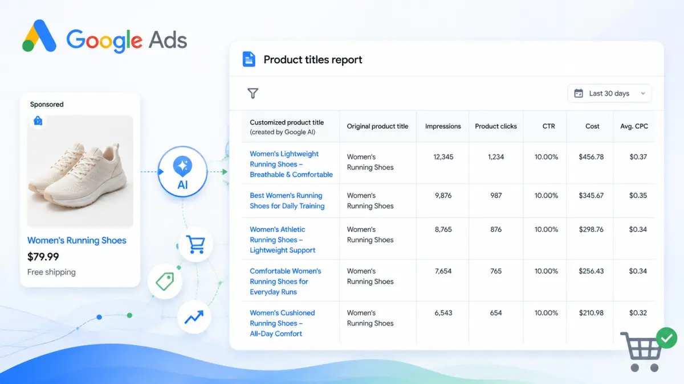Click the blue shopping cart circle icon

pos(196,245)
